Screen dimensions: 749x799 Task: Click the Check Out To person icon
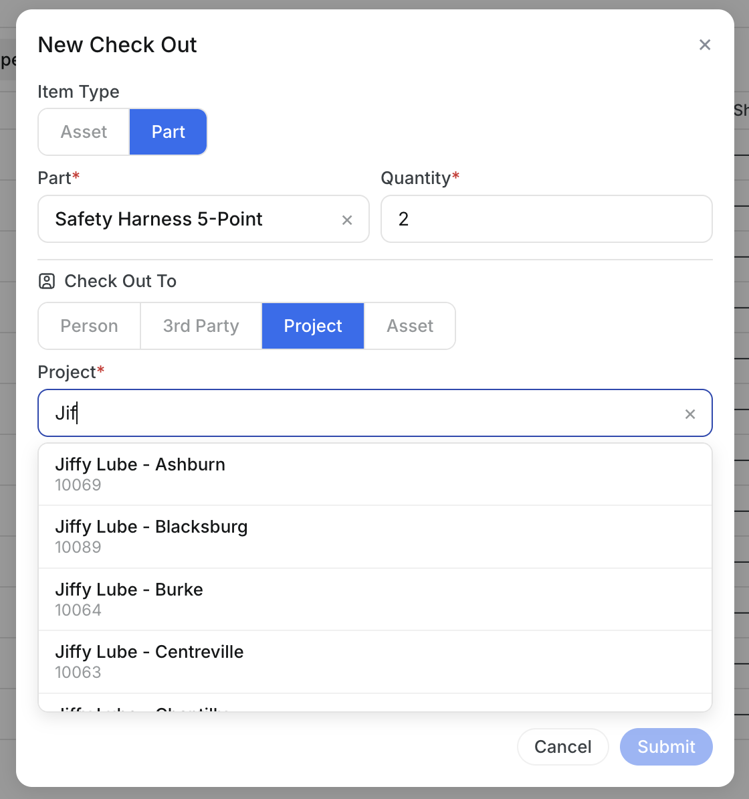(x=47, y=281)
